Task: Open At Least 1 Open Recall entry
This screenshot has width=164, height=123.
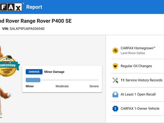Action: pyautogui.click(x=137, y=94)
